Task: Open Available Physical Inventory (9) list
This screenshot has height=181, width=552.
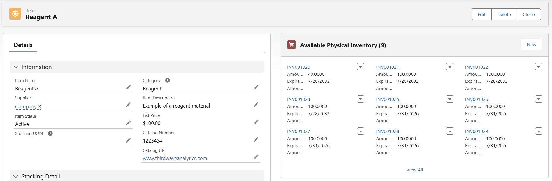Action: (x=343, y=45)
